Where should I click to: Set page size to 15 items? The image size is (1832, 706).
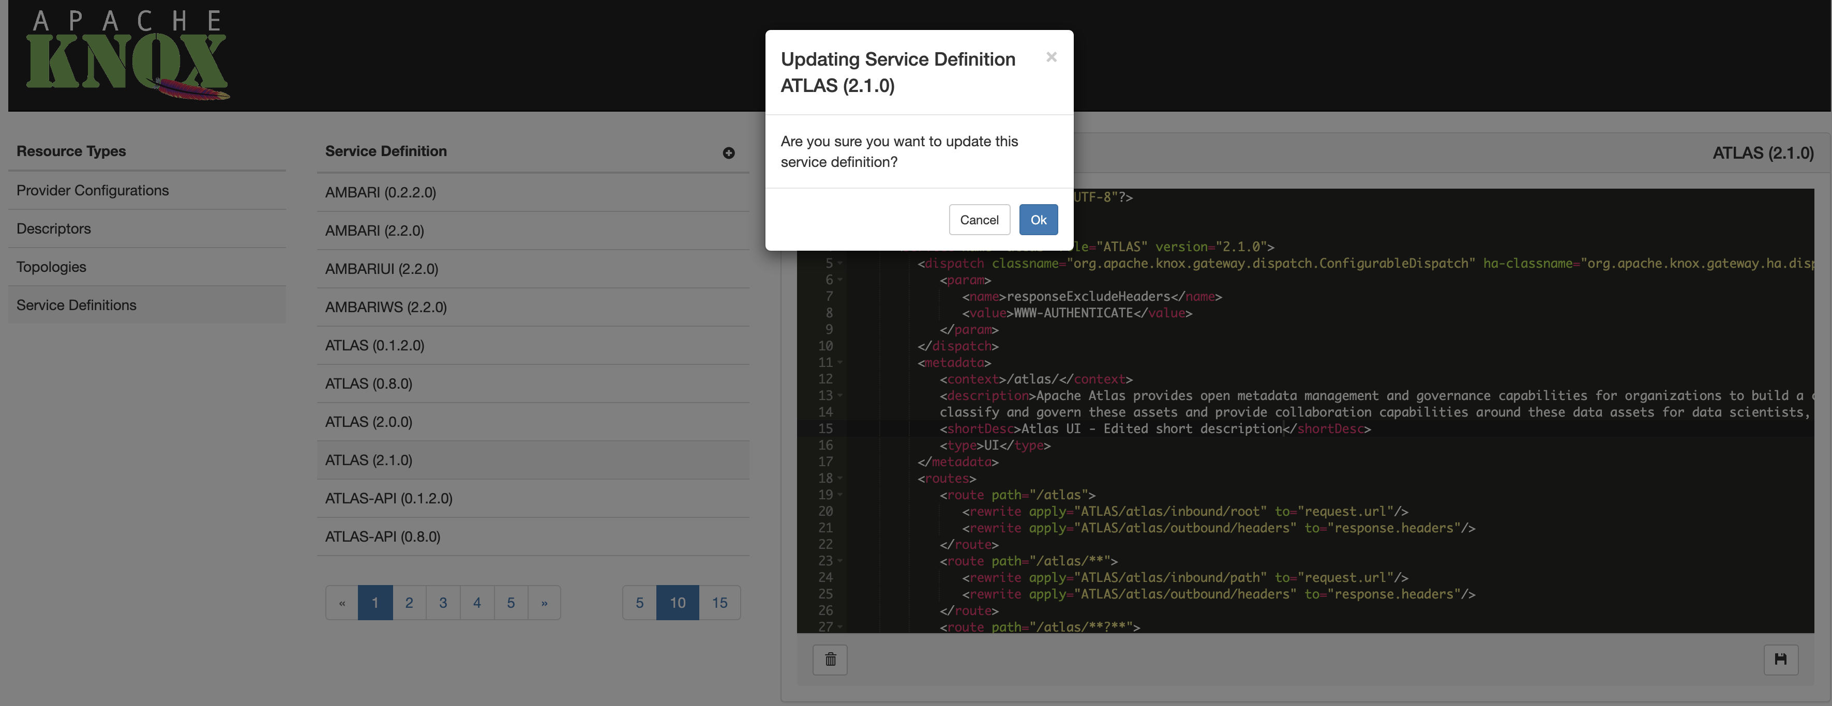coord(719,603)
